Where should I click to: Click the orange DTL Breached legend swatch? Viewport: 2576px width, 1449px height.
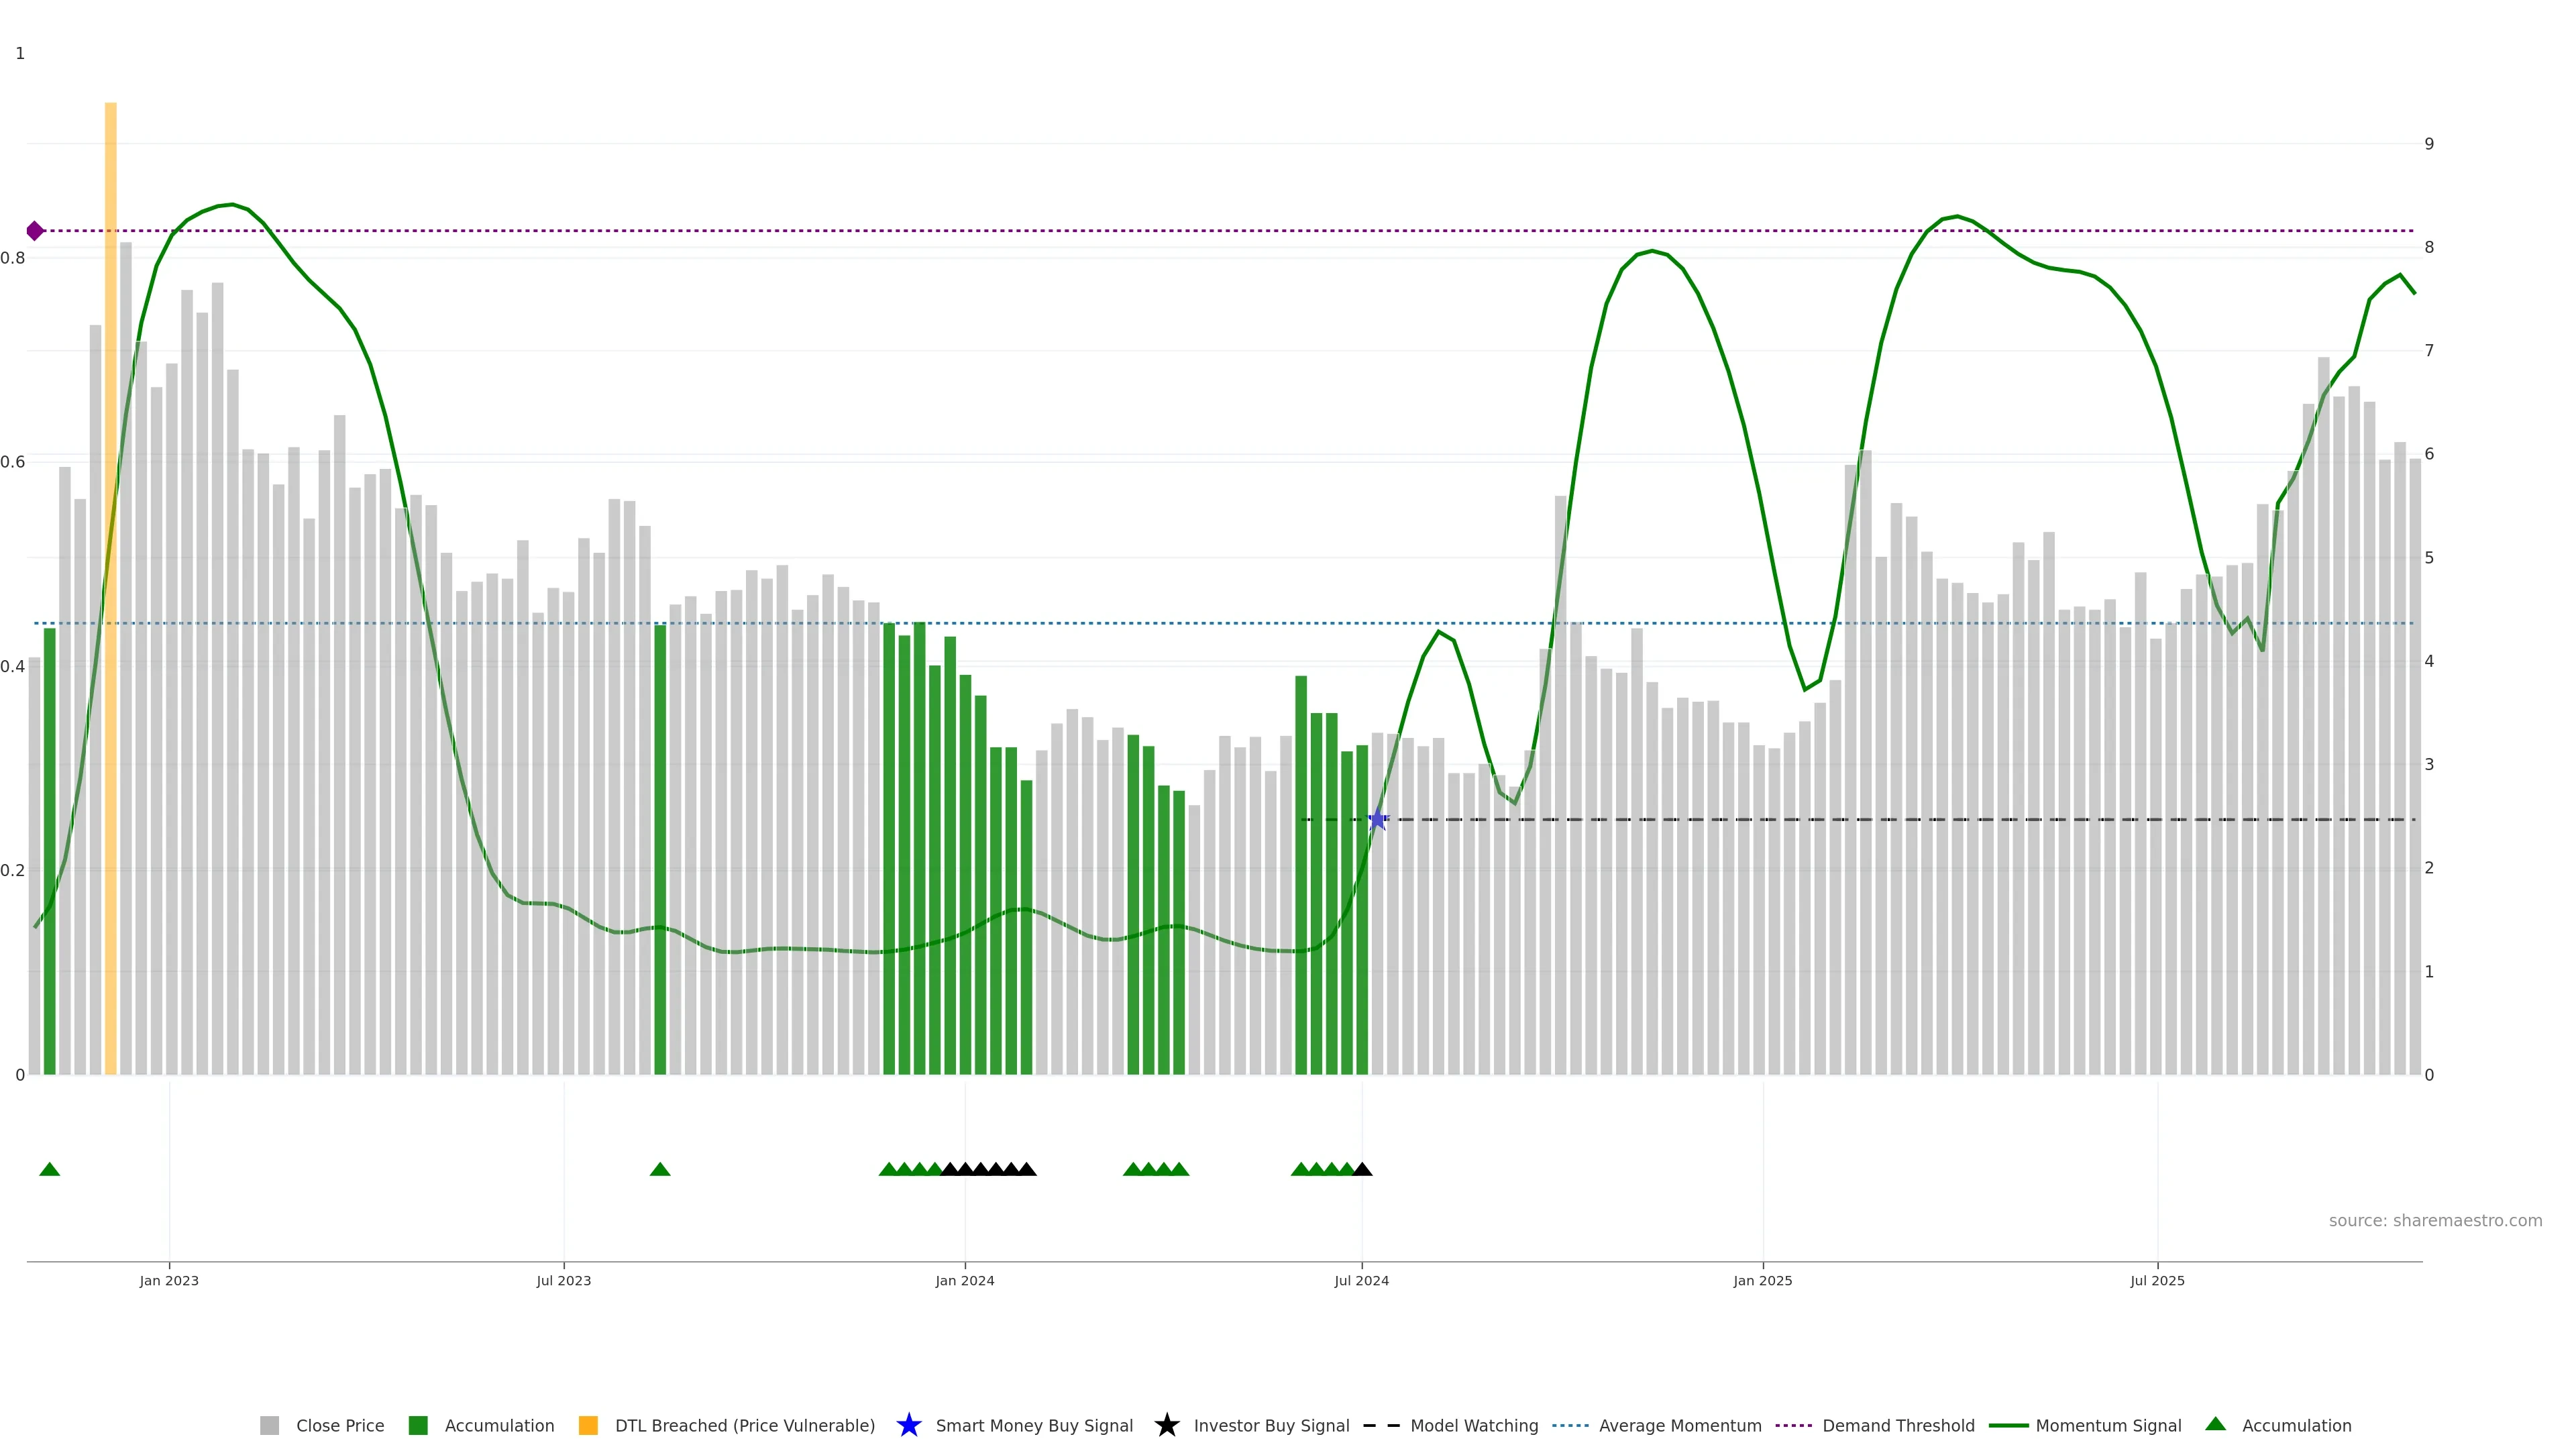(x=588, y=1426)
